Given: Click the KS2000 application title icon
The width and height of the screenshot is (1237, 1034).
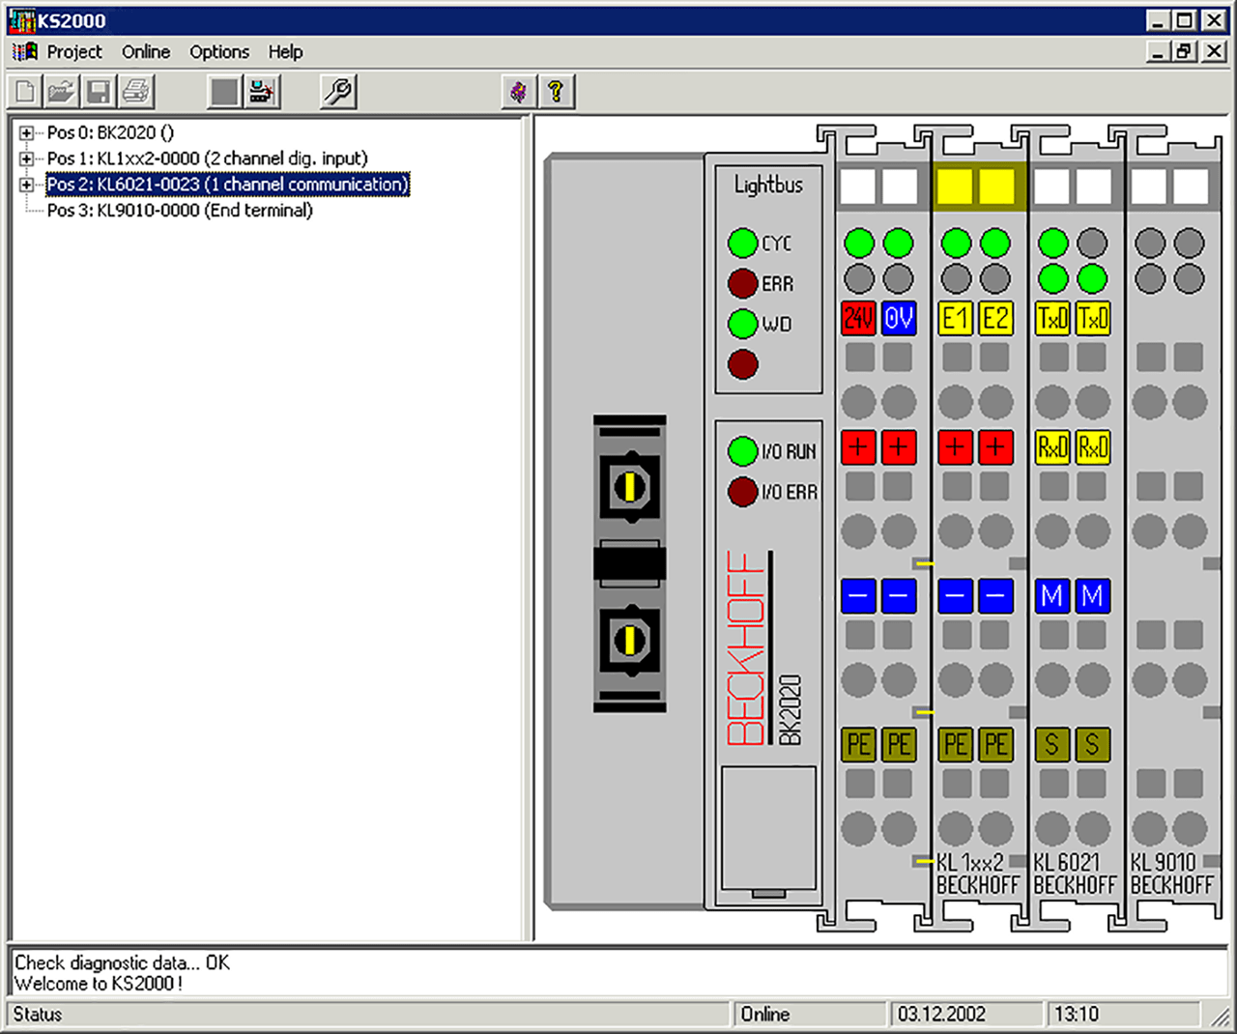Looking at the screenshot, I should pyautogui.click(x=21, y=20).
